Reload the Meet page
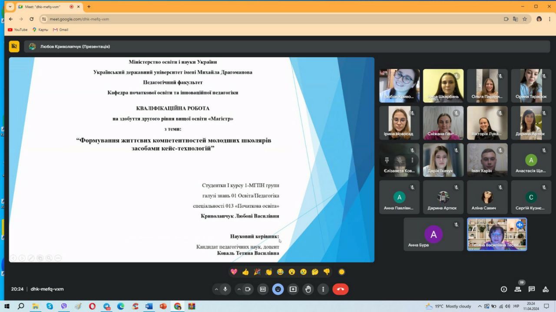Viewport: 556px width, 312px height. (x=31, y=19)
